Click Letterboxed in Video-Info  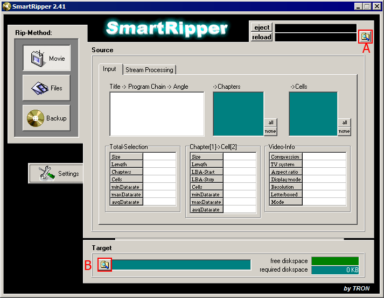[308, 195]
